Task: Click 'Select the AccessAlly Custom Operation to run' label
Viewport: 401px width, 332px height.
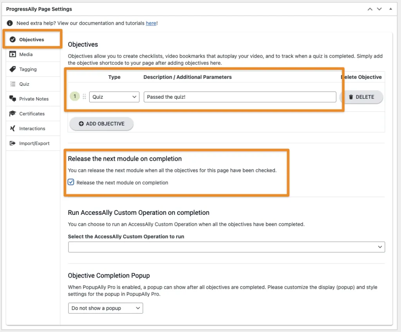Action: [126, 236]
